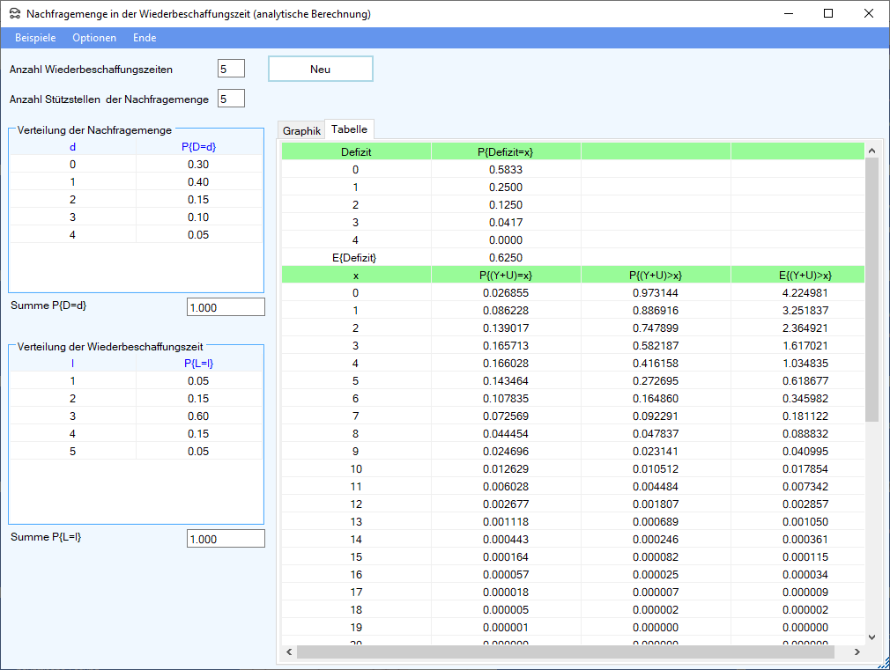The image size is (890, 670).
Task: Click the table's scroll down arrow
Action: click(x=872, y=637)
